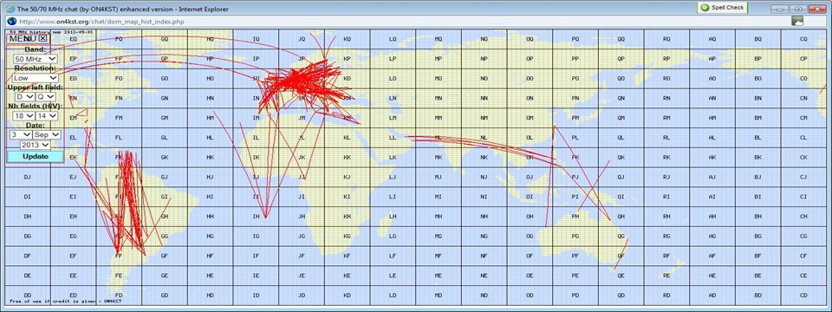Click the compatibility view icon in address bar

pyautogui.click(x=797, y=21)
